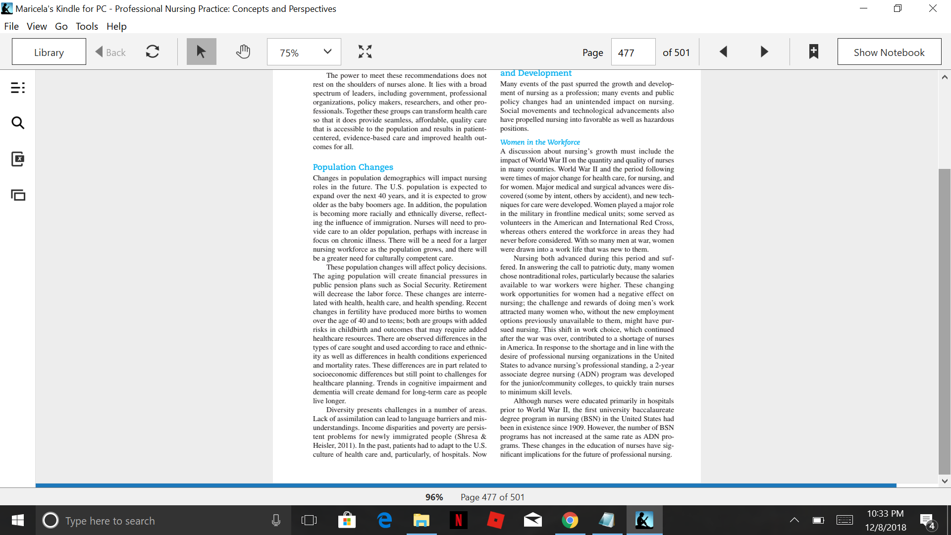Open the Go menu
Screen dimensions: 951x535
pos(61,26)
